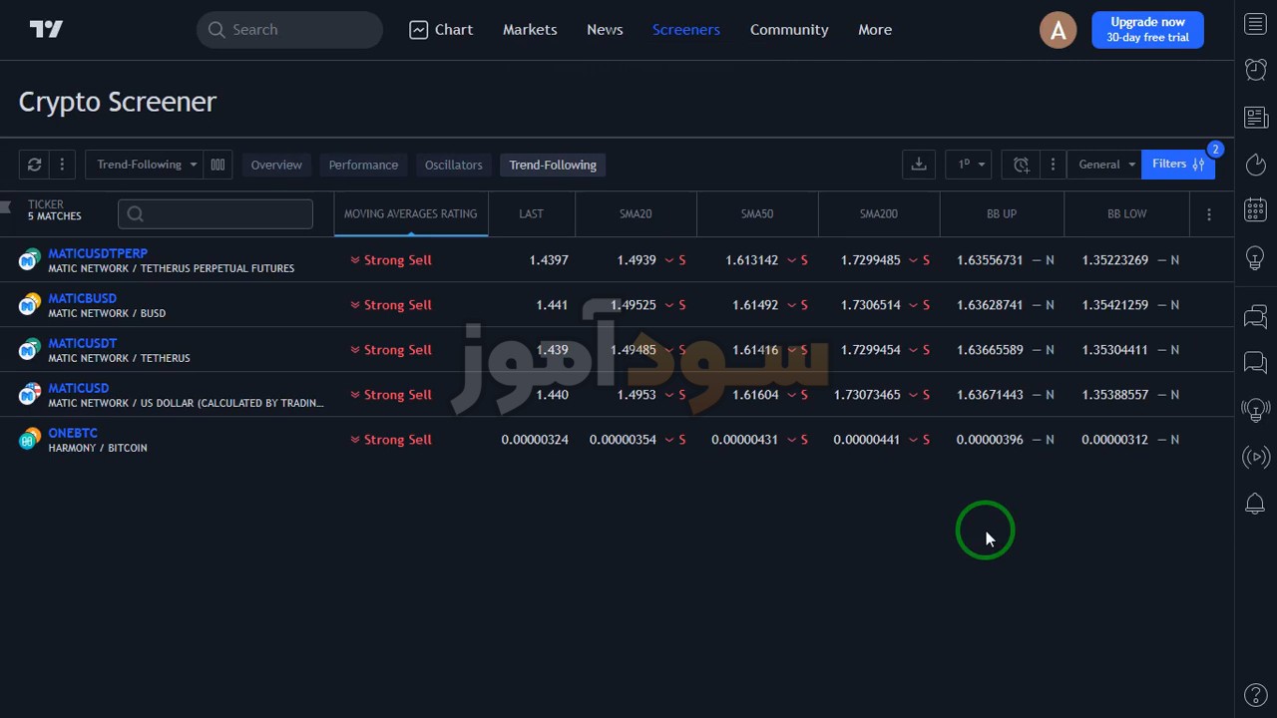Click the top Search box
Screen dimensions: 1277x718
pyautogui.click(x=289, y=30)
